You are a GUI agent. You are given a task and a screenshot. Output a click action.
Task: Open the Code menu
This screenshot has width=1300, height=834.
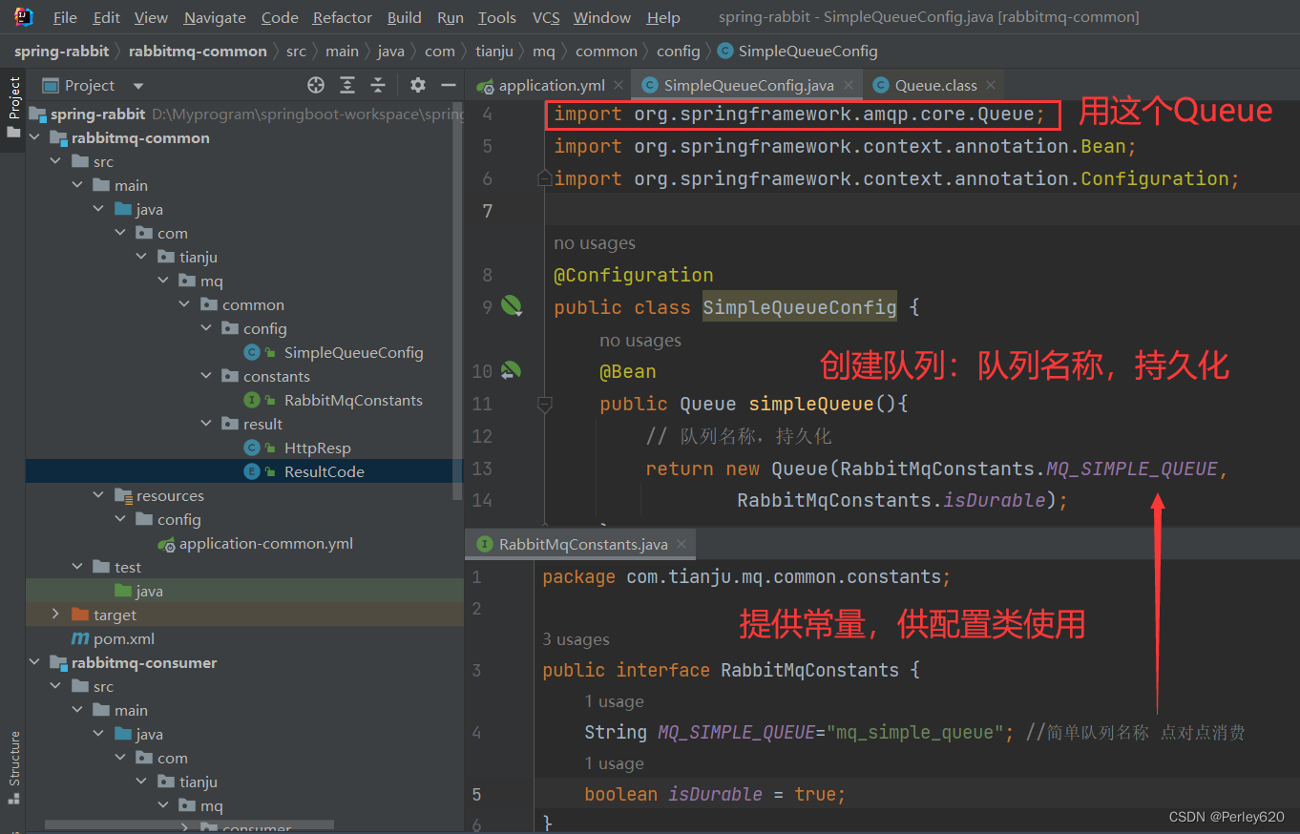click(x=280, y=17)
